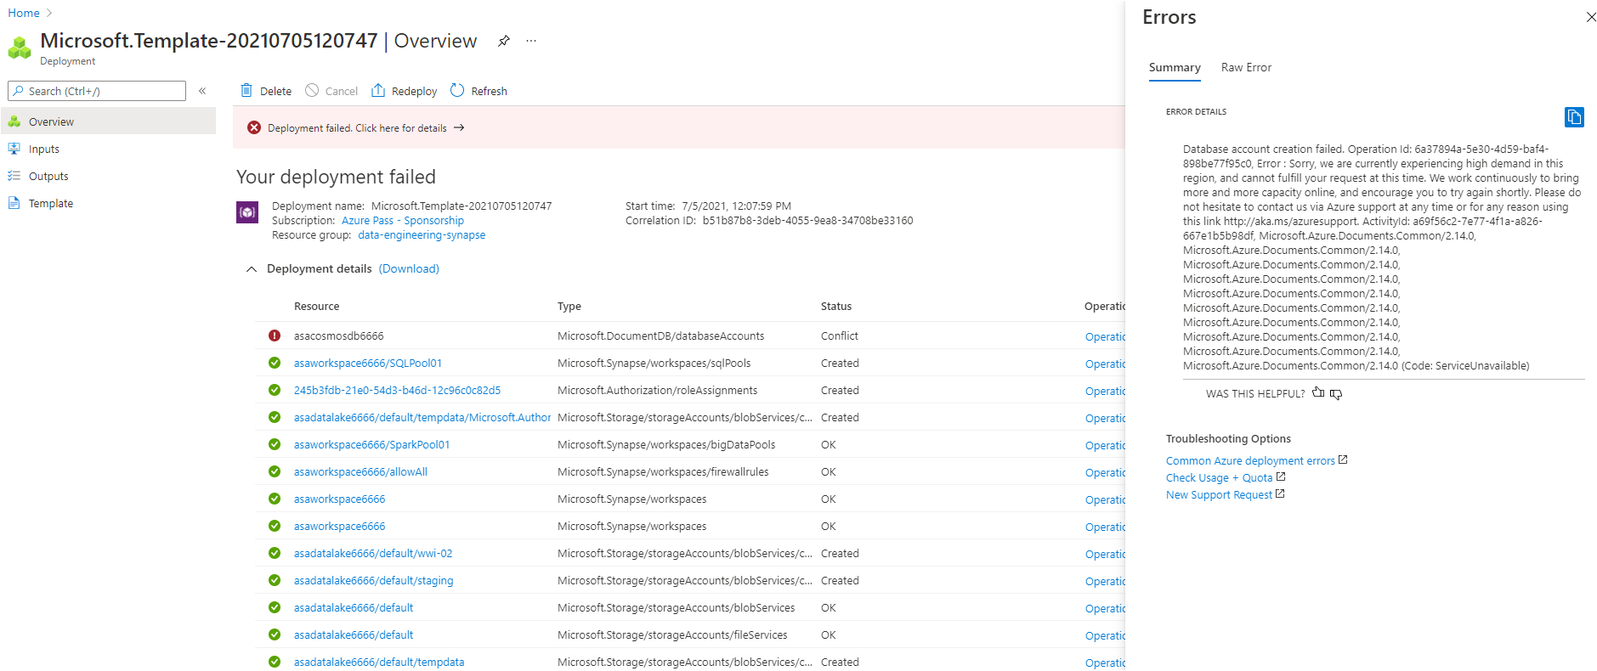This screenshot has height=671, width=1597.
Task: Open the Outputs menu item
Action: 108,176
